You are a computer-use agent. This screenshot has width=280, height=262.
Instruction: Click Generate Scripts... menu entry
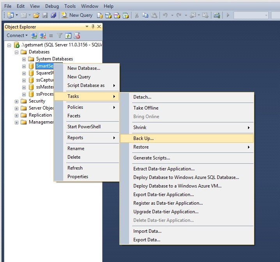pyautogui.click(x=152, y=158)
